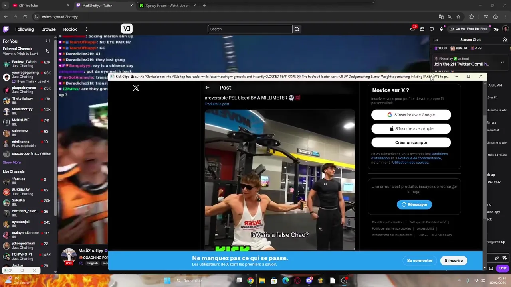This screenshot has height=287, width=511.
Task: Click the Traduire le post link
Action: tap(217, 104)
